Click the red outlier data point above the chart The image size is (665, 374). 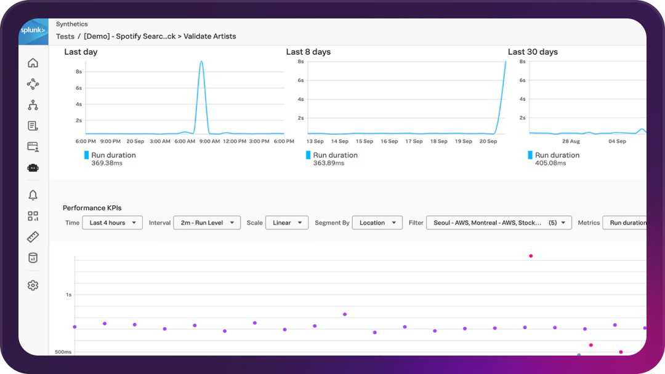531,255
